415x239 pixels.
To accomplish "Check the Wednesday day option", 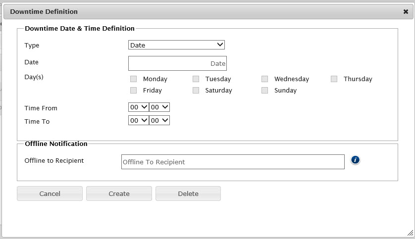I will [x=265, y=79].
